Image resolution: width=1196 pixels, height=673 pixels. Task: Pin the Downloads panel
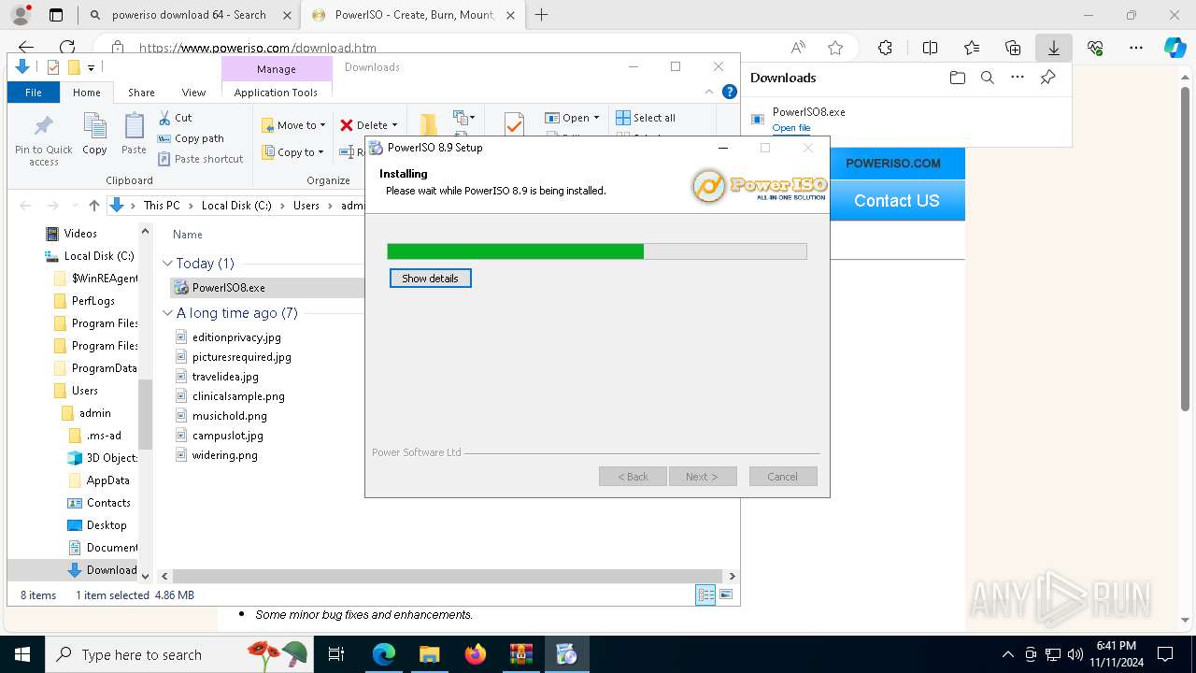click(x=1047, y=78)
